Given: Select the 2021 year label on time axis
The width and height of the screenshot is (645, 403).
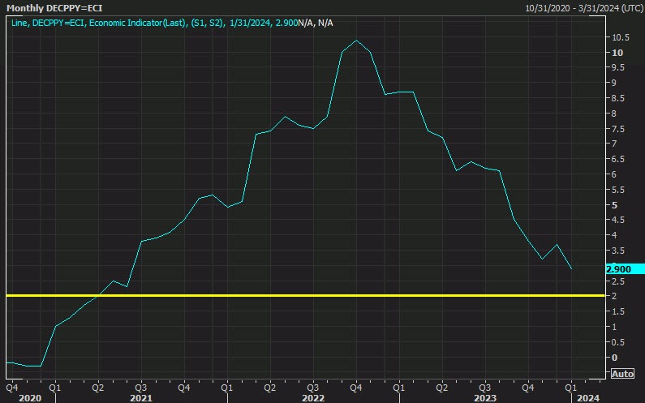Looking at the screenshot, I should click(140, 398).
